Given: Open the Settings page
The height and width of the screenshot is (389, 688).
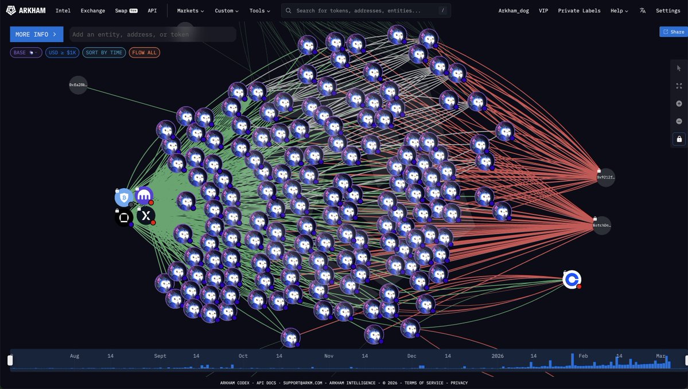Looking at the screenshot, I should pos(668,10).
